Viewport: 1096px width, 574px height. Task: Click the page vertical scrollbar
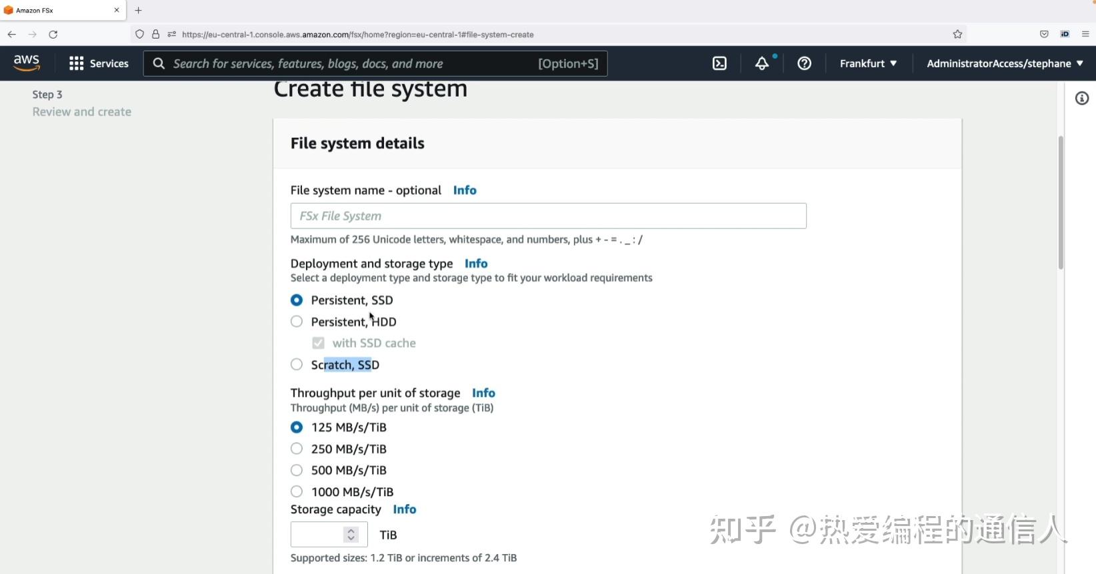[1060, 202]
